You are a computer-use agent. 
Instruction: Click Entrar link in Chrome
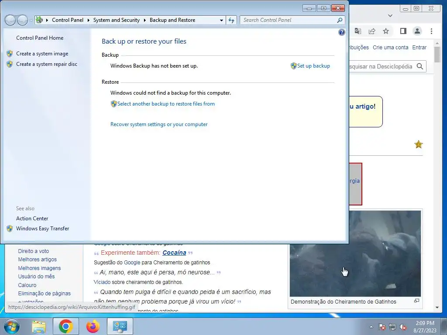[419, 47]
